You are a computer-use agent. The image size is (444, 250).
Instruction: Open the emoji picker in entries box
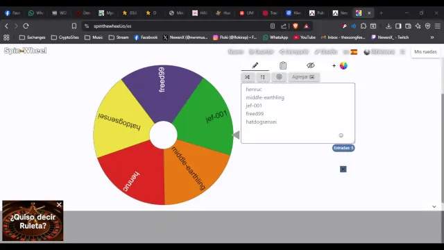pyautogui.click(x=341, y=135)
